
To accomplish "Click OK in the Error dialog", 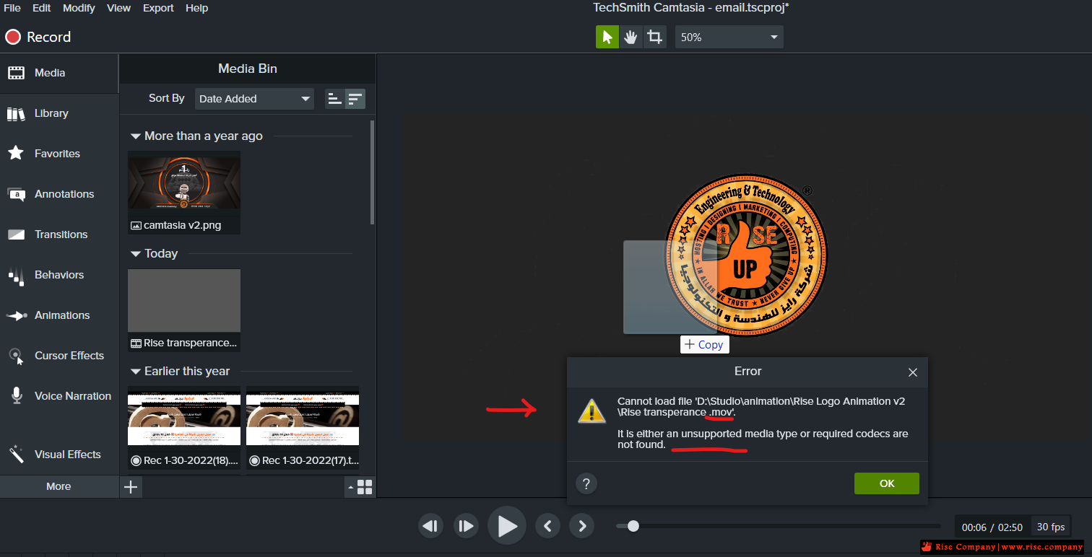I will 887,483.
